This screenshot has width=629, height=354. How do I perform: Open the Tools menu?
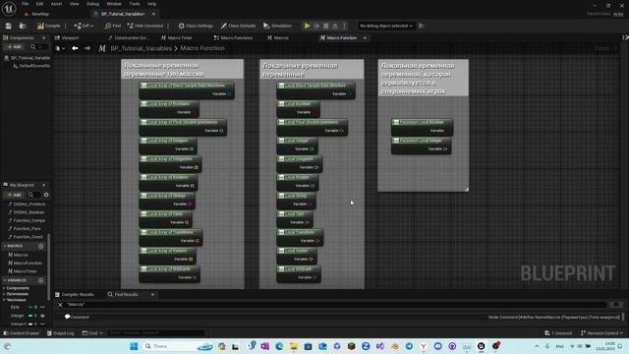pos(135,4)
